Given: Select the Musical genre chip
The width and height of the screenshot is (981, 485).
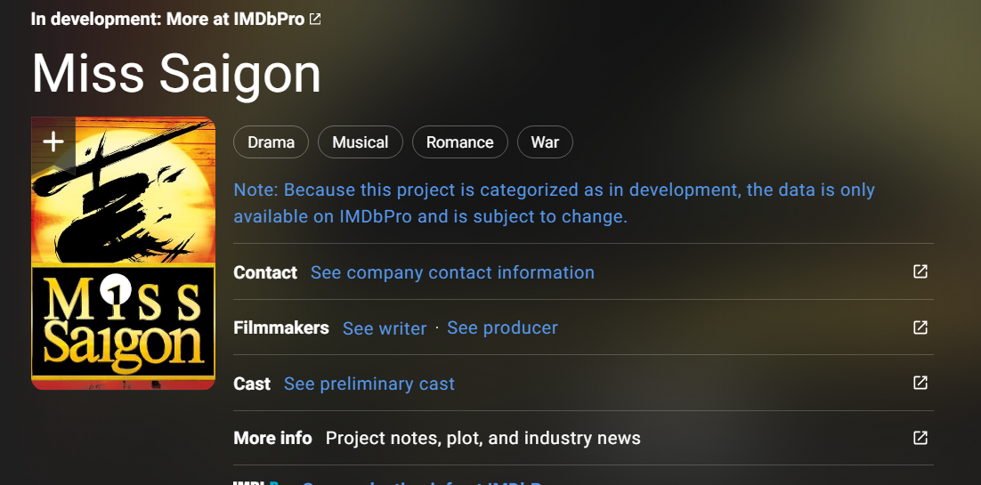Looking at the screenshot, I should tap(361, 142).
